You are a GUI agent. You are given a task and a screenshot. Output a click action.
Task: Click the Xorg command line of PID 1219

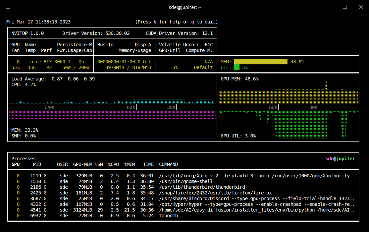click(257, 176)
